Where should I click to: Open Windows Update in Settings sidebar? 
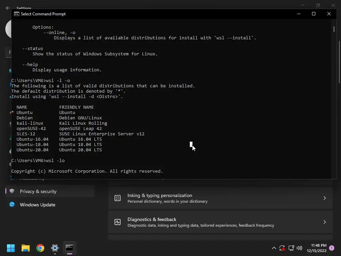pyautogui.click(x=50, y=205)
